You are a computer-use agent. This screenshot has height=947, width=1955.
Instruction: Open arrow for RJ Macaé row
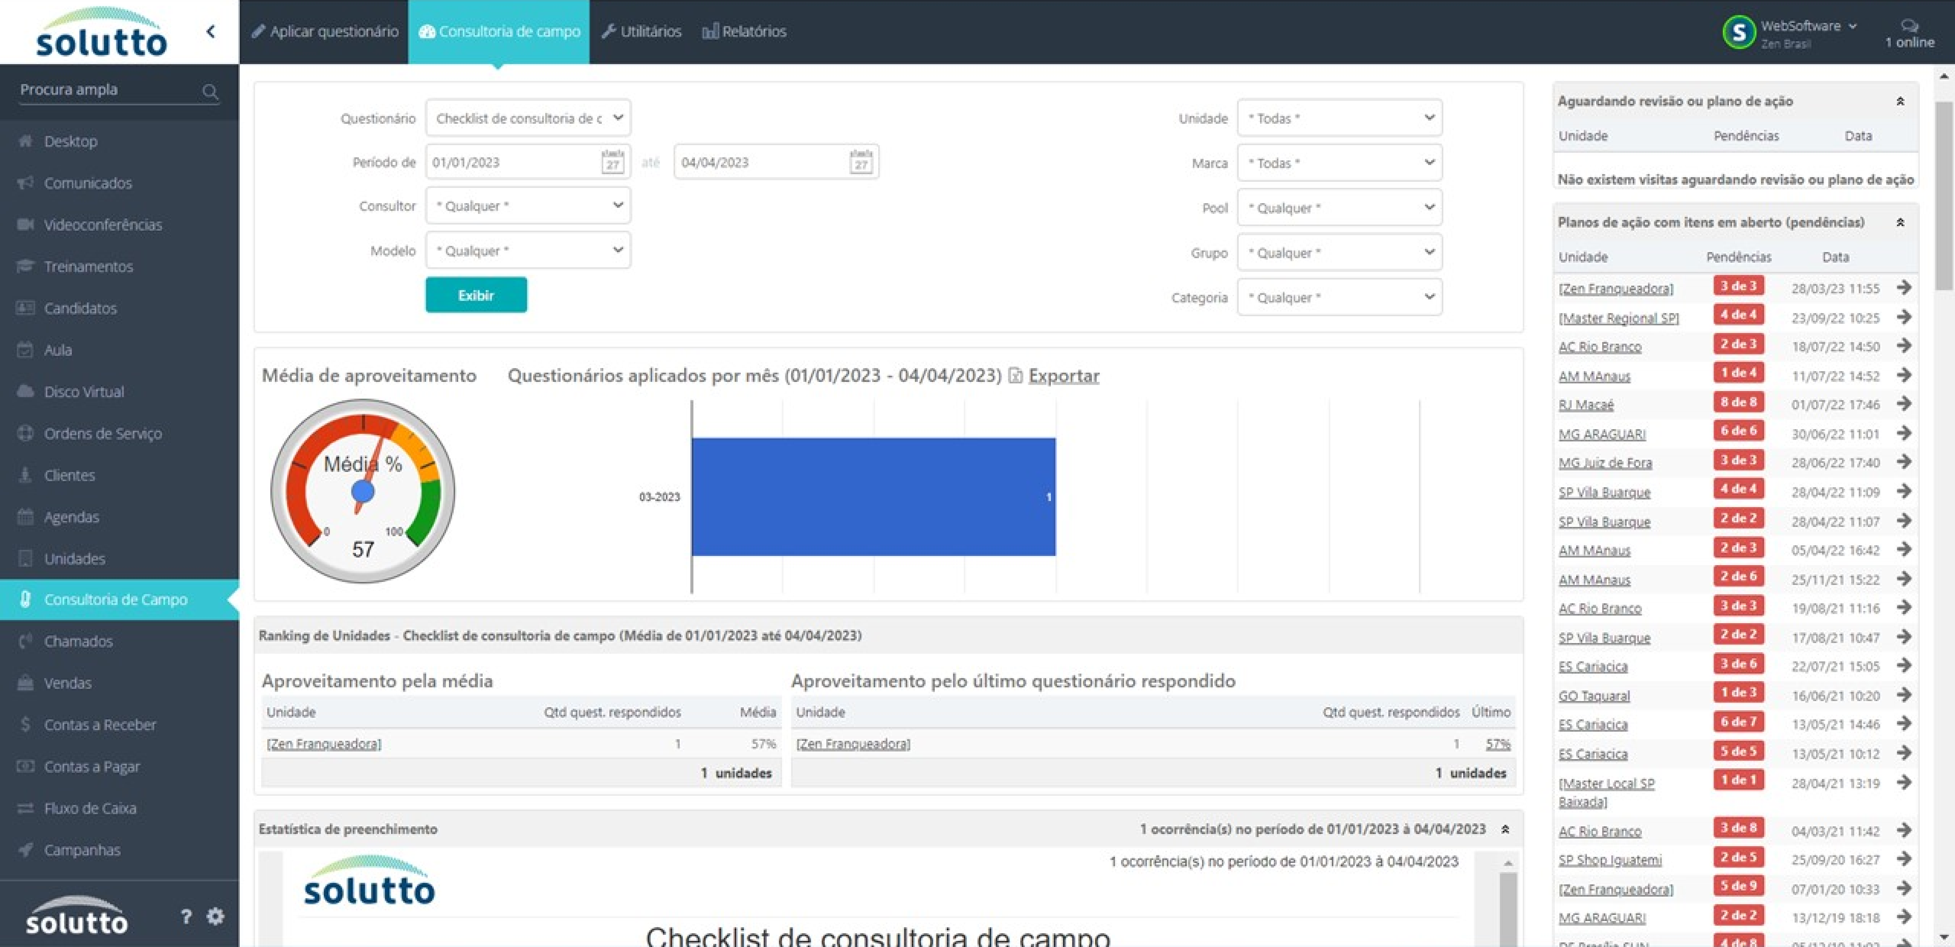pos(1903,404)
